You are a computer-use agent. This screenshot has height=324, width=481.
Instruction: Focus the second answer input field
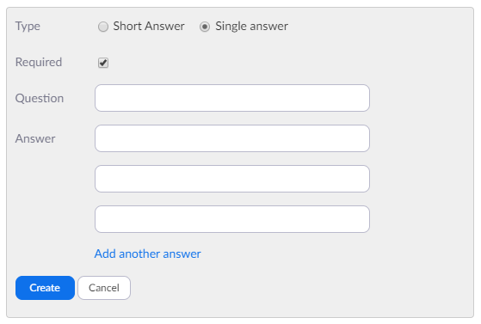tap(232, 179)
